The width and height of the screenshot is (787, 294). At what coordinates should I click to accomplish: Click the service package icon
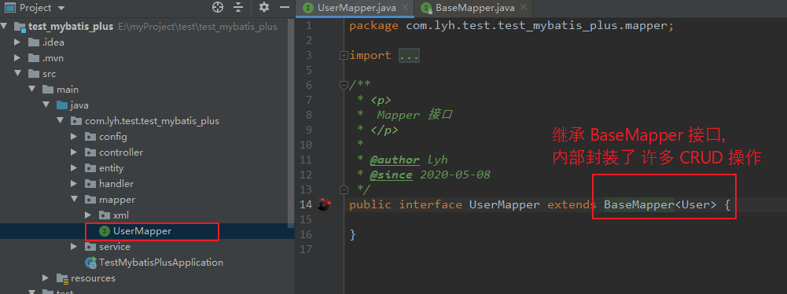coord(90,246)
